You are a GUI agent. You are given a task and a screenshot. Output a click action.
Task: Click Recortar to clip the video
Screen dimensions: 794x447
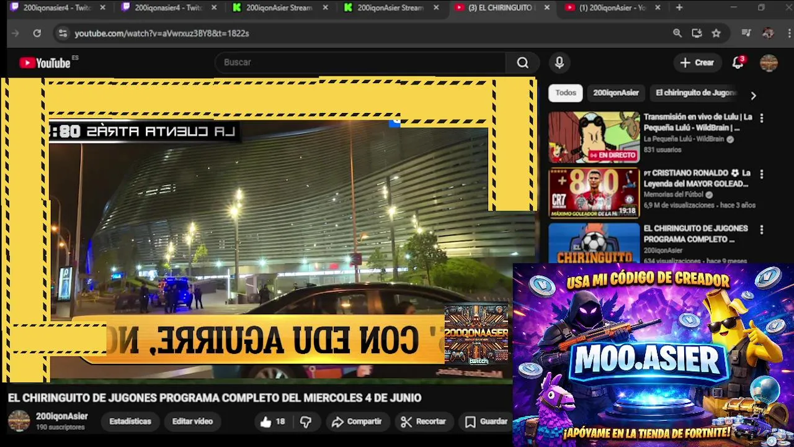coord(424,422)
